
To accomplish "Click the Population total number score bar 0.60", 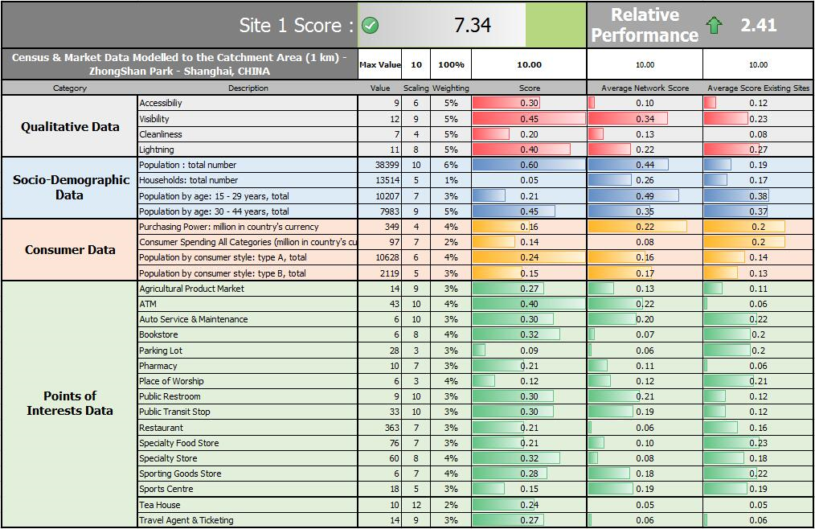I will click(x=529, y=165).
